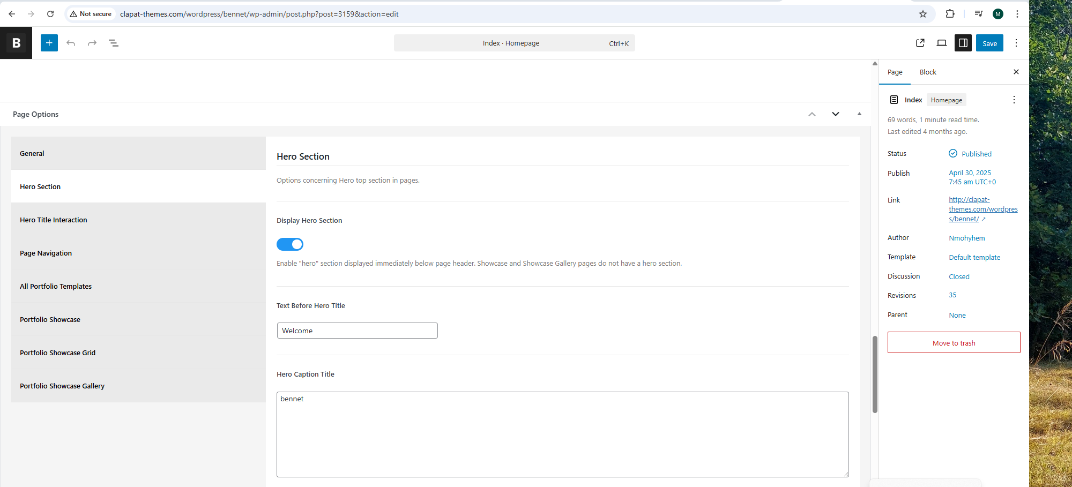
Task: Open the block inserter plus button
Action: pos(49,43)
